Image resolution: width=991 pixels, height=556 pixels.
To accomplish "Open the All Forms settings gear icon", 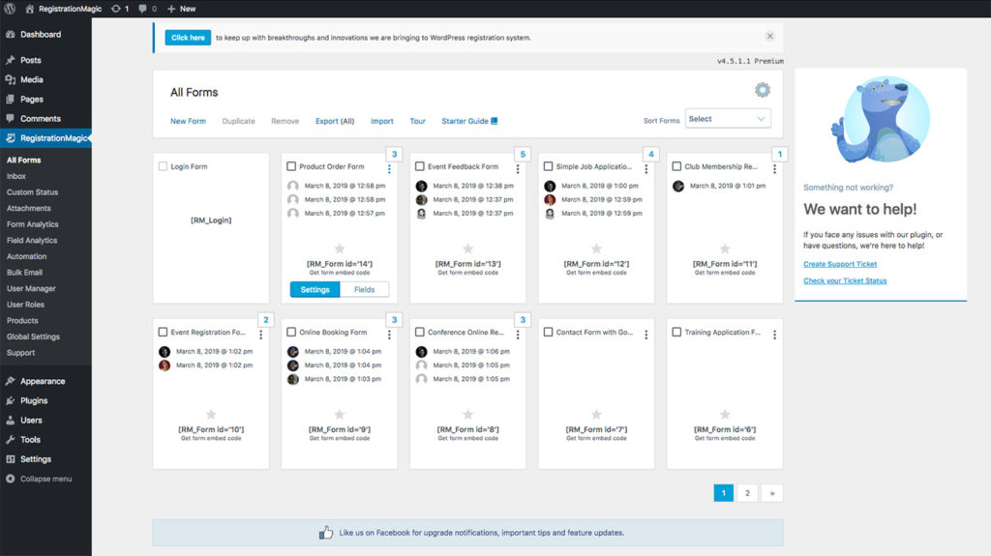I will pyautogui.click(x=763, y=91).
